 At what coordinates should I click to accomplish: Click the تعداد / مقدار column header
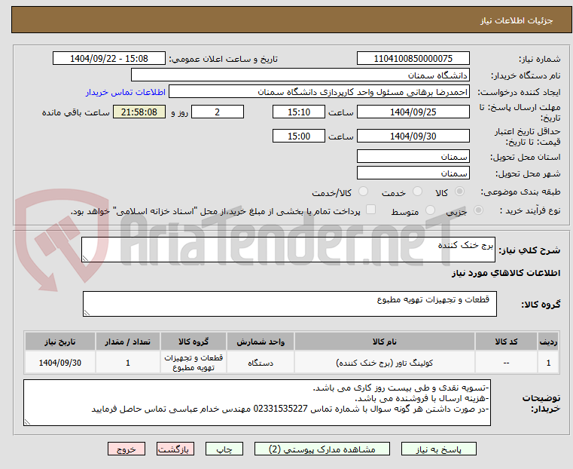click(127, 342)
